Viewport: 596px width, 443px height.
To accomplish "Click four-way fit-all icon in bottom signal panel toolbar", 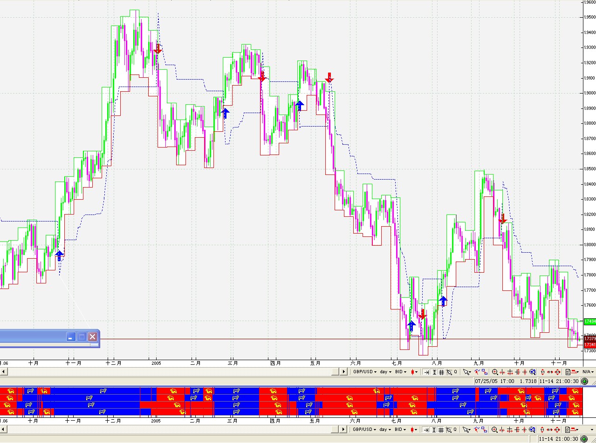I will pyautogui.click(x=557, y=430).
